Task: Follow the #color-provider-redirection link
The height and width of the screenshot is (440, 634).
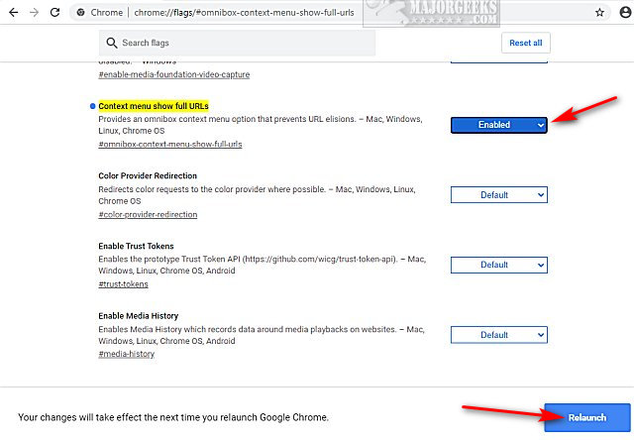Action: click(148, 214)
